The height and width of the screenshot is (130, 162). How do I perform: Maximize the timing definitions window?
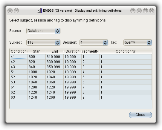click(145, 11)
